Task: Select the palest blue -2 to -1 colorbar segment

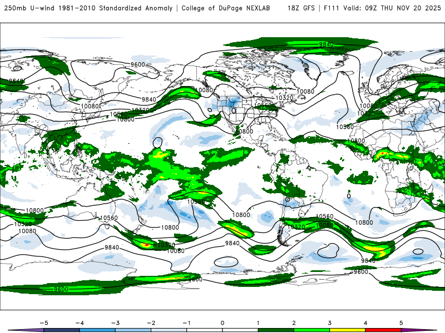Action: [x=169, y=330]
